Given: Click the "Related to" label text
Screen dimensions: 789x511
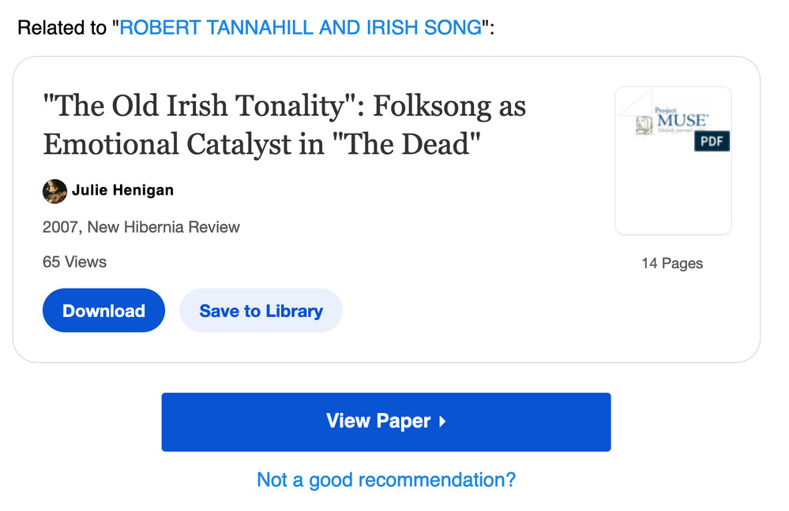Looking at the screenshot, I should pyautogui.click(x=63, y=28).
